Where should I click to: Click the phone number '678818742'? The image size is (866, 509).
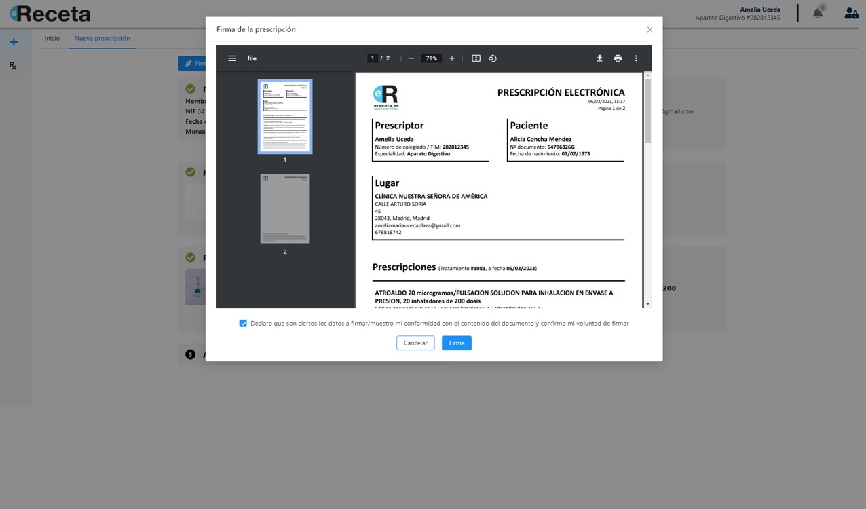388,233
